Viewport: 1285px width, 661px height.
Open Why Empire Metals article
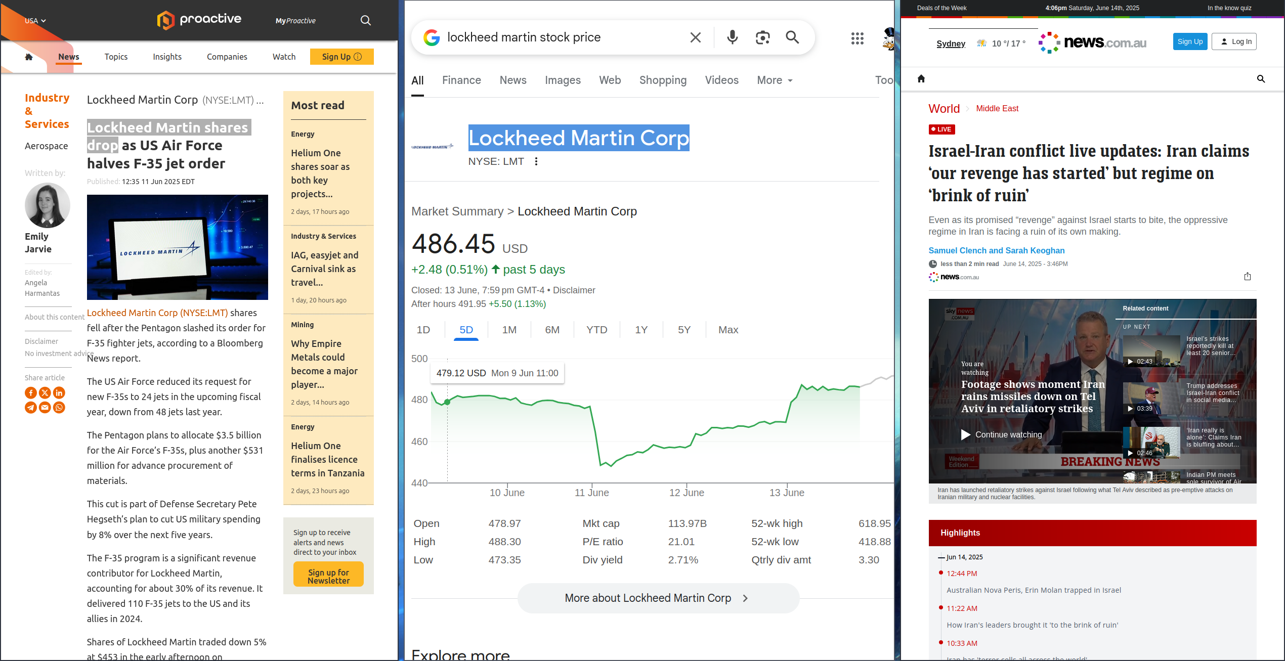(x=324, y=364)
